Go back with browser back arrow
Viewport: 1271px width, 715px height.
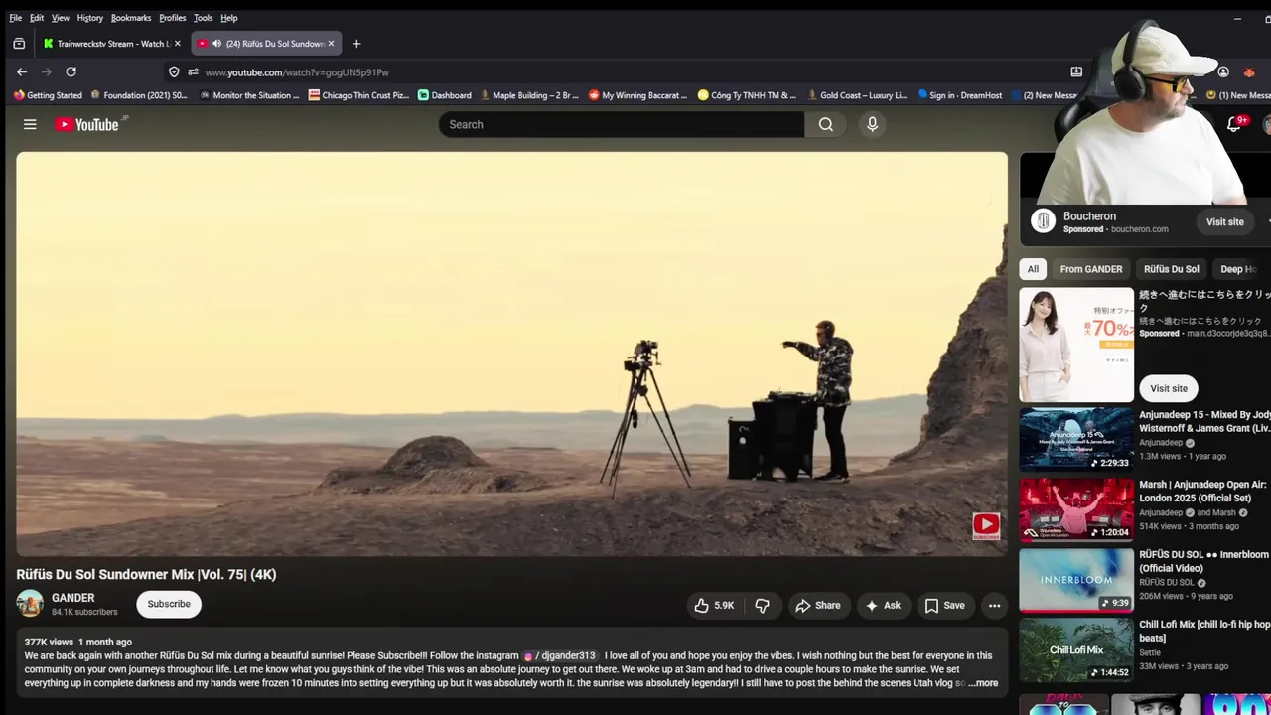coord(22,71)
